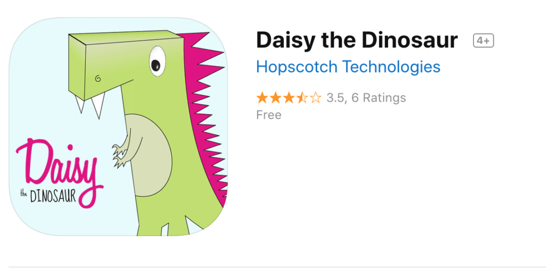Open the Daisy the Dinosaur app icon
Viewport: 546px width, 268px height.
pyautogui.click(x=118, y=127)
